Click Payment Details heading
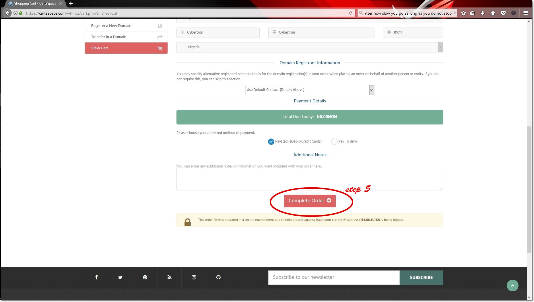The height and width of the screenshot is (302, 534). pos(310,101)
